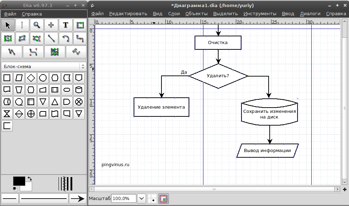Click the horizontal scrollbar thumb
This screenshot has width=349, height=206.
(x=214, y=189)
